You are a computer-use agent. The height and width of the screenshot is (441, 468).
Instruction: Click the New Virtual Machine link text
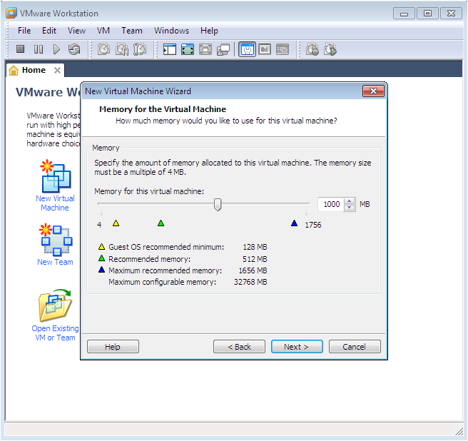pyautogui.click(x=55, y=203)
